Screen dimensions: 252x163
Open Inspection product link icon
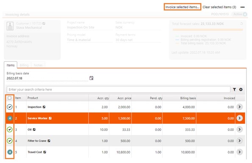click(x=44, y=107)
